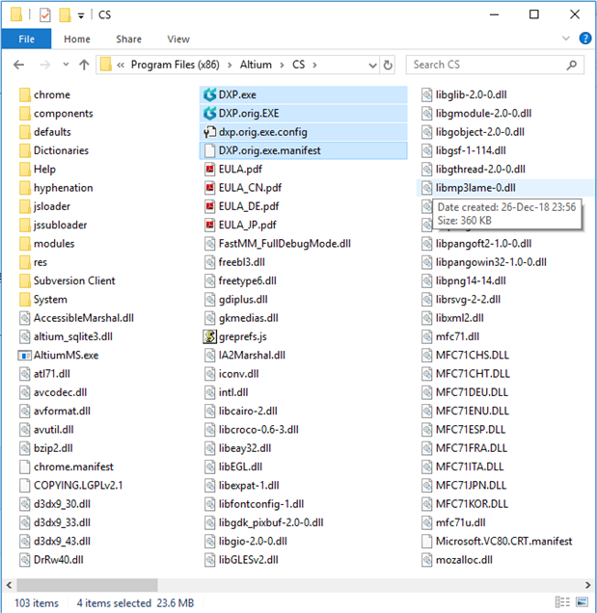Image resolution: width=597 pixels, height=613 pixels.
Task: Select the file libpangowin32-1.0-0.dll
Action: click(x=484, y=262)
